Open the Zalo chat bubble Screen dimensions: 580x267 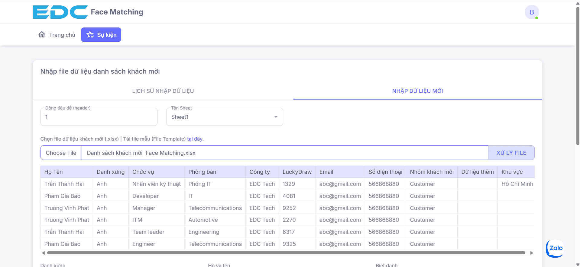pyautogui.click(x=555, y=248)
